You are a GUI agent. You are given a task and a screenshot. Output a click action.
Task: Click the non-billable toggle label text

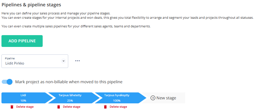tap(69, 82)
